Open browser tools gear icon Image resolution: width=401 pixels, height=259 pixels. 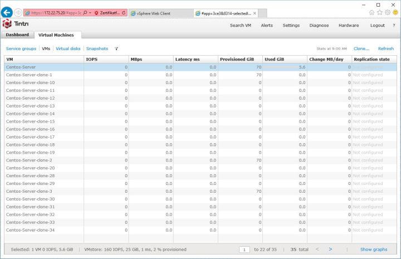(387, 12)
